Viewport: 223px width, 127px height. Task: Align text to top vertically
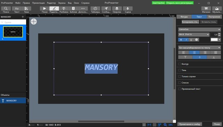(185, 57)
